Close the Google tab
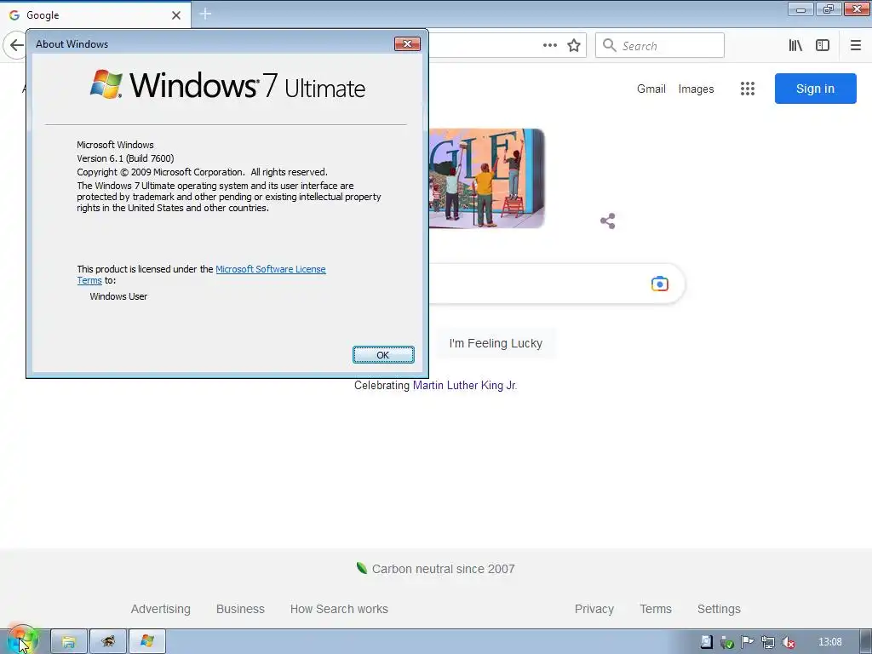This screenshot has width=872, height=654. (175, 15)
